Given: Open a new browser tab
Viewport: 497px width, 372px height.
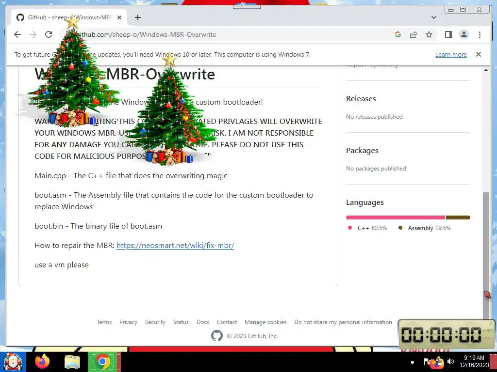Looking at the screenshot, I should (x=137, y=17).
